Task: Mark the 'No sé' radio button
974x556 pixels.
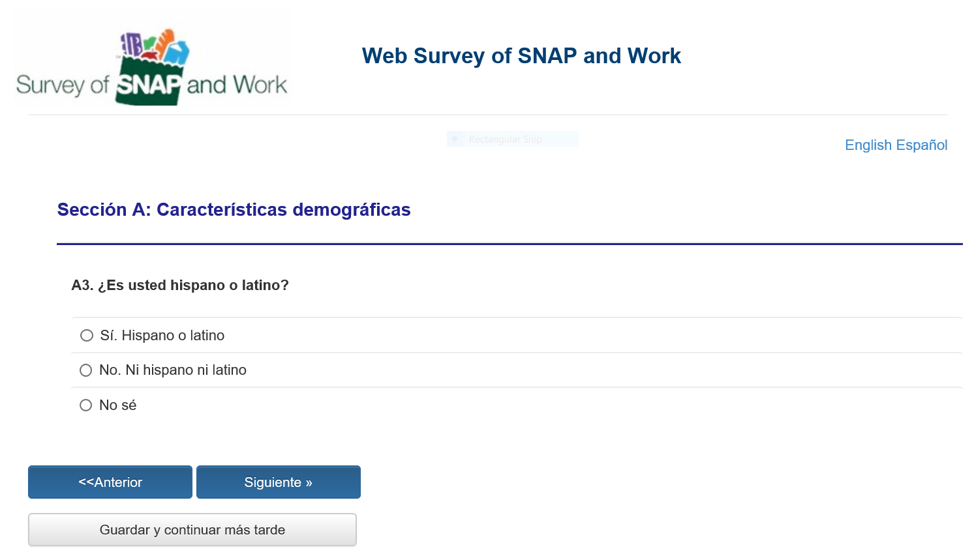Action: pos(86,405)
